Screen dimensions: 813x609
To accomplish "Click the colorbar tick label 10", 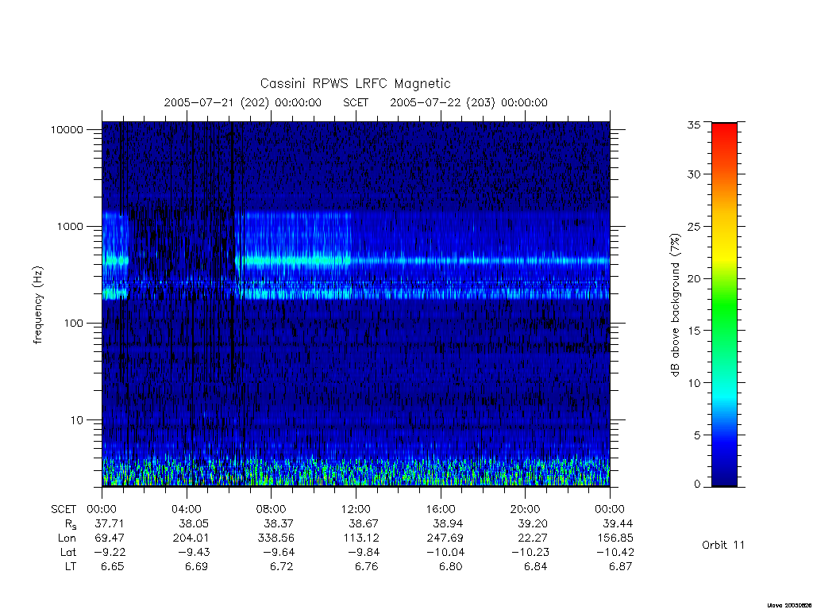I will (694, 383).
